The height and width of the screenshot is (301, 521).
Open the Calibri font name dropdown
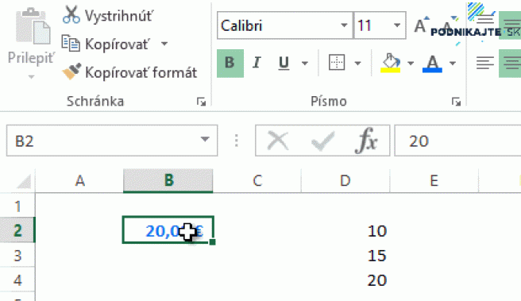(344, 25)
